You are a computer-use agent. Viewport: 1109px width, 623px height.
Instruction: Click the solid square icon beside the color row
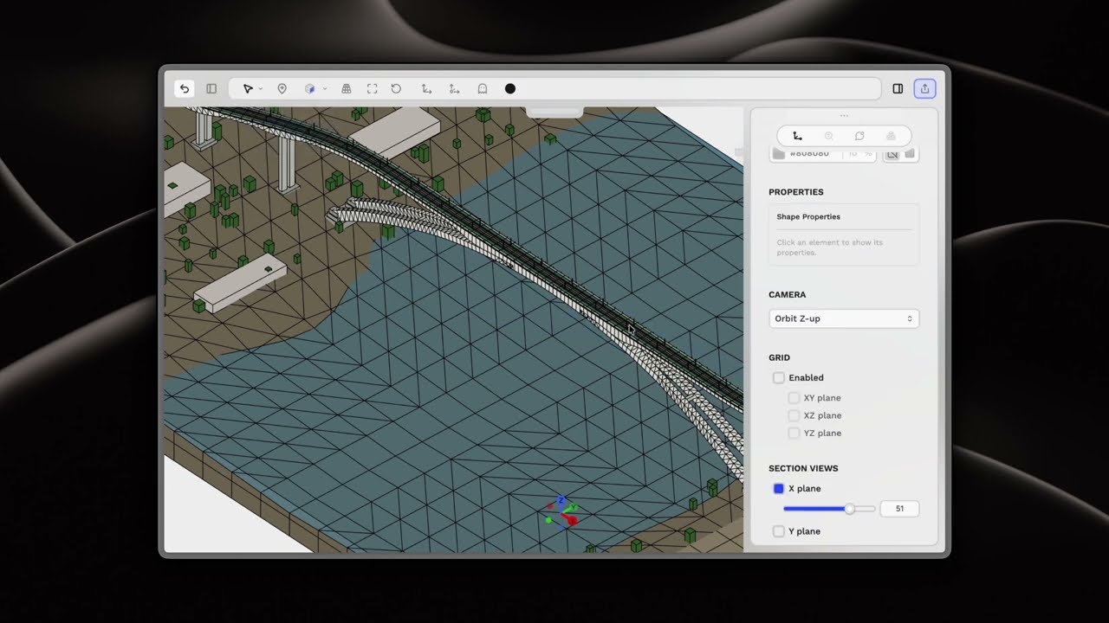[x=910, y=154]
